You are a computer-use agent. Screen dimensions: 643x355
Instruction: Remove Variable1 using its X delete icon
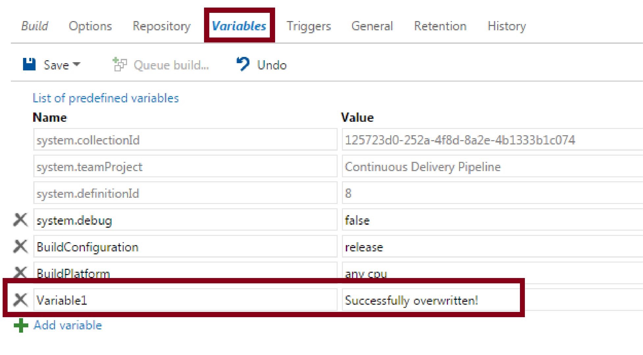tap(20, 300)
